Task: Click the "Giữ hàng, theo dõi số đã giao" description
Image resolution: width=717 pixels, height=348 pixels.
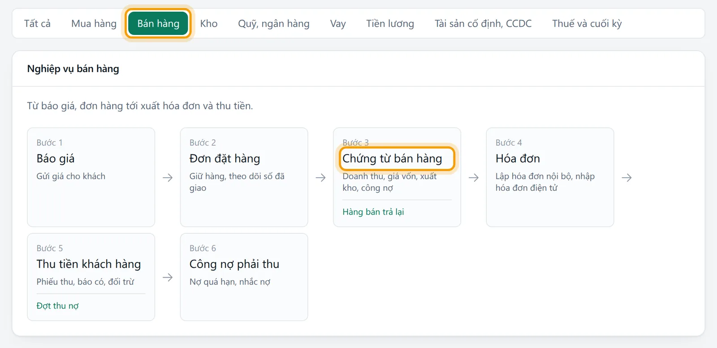Action: tap(237, 182)
